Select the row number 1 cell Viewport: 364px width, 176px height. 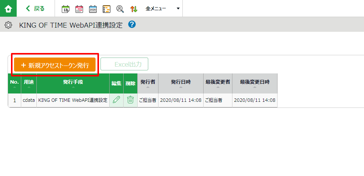tap(14, 100)
